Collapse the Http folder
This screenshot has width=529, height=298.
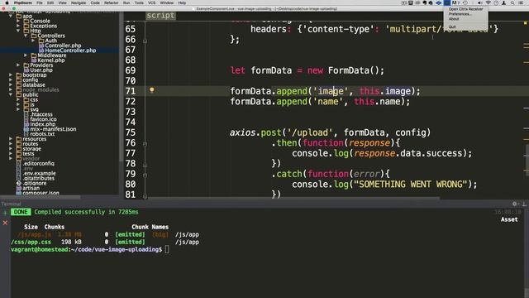(18, 31)
